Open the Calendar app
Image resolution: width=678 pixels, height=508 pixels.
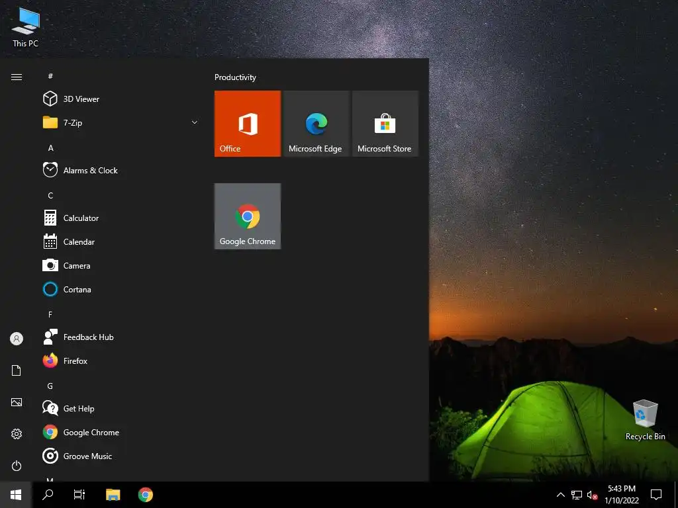[121, 242]
